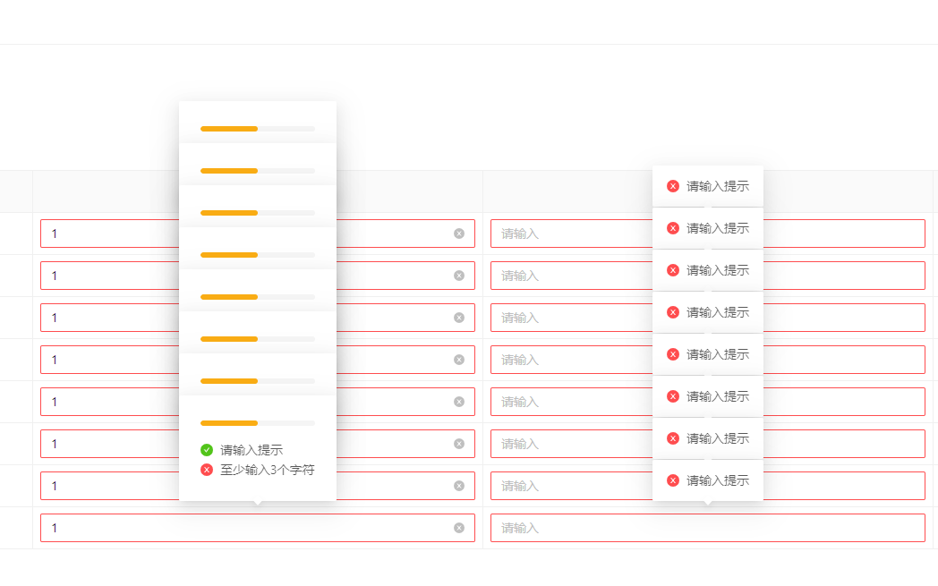Click the clear icon in the sixth row's input

(x=459, y=444)
